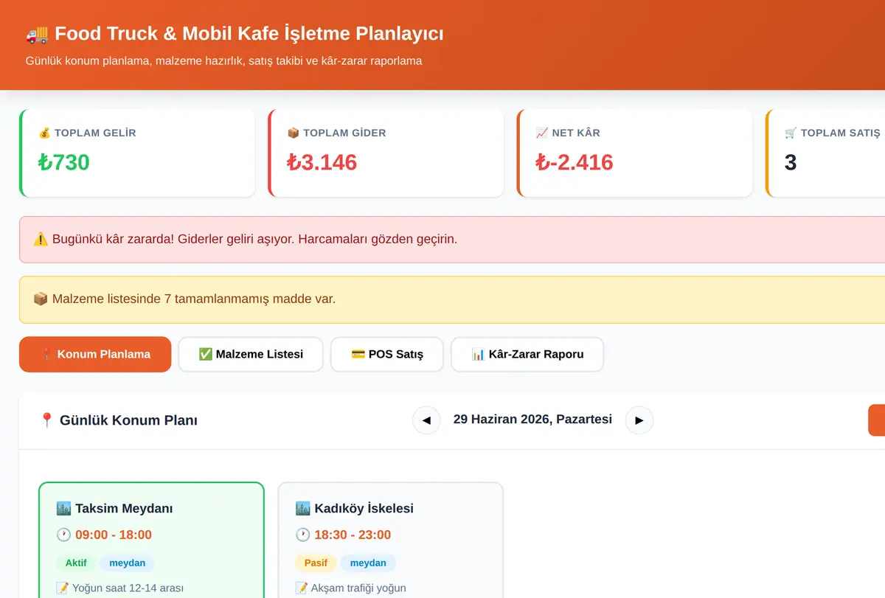The height and width of the screenshot is (598, 885).
Task: Click the meydan tag on Taksim card
Action: click(128, 563)
